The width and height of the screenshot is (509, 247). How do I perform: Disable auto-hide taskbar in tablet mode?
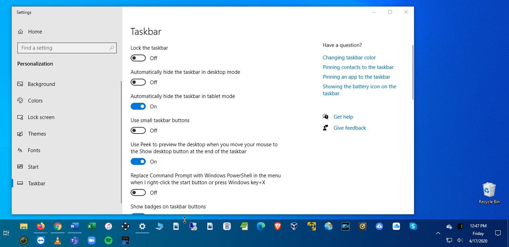tap(138, 106)
